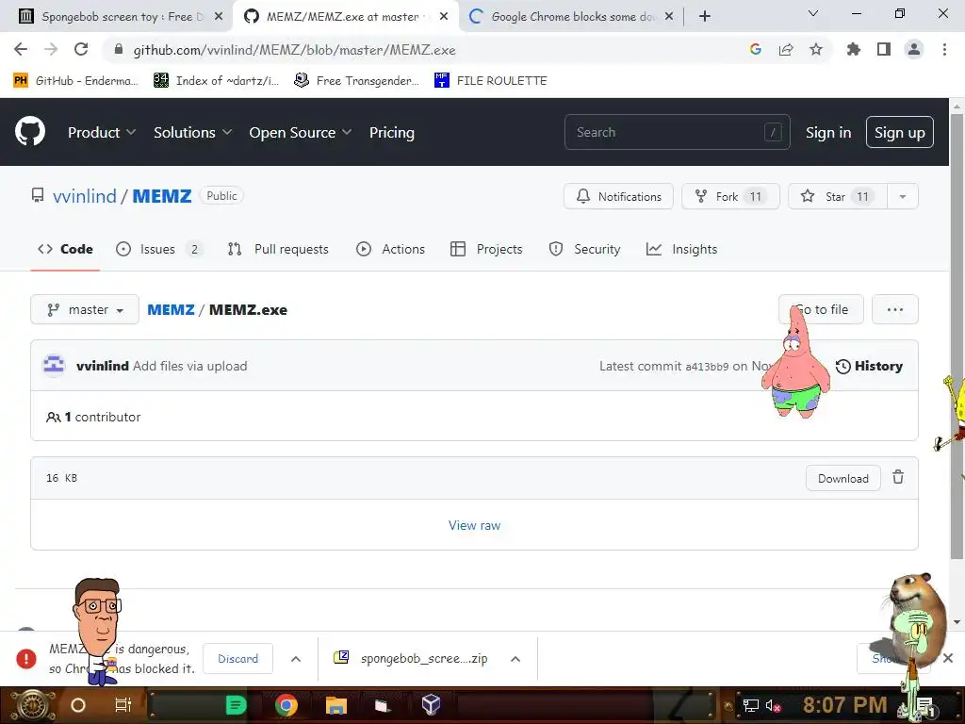Open the Start button on taskbar
The height and width of the screenshot is (724, 965).
tap(32, 705)
